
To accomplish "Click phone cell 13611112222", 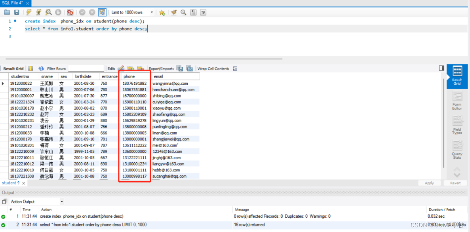I will click(x=135, y=145).
